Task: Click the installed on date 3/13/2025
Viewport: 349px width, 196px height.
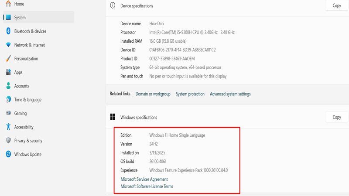Action: (157, 153)
